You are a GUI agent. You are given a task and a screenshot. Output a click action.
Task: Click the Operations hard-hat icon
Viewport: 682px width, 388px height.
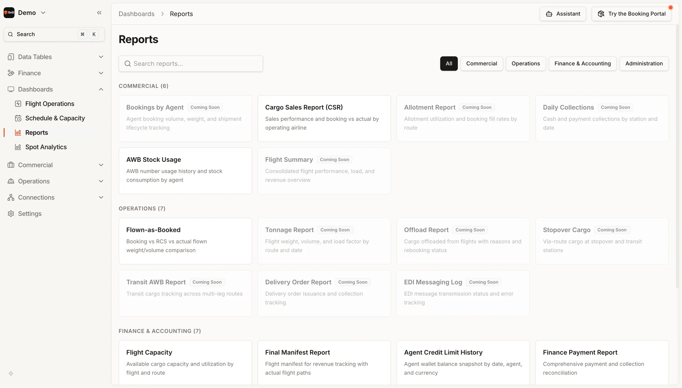coord(11,181)
